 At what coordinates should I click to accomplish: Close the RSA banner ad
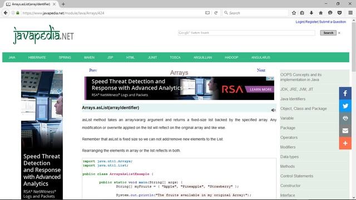click(272, 78)
